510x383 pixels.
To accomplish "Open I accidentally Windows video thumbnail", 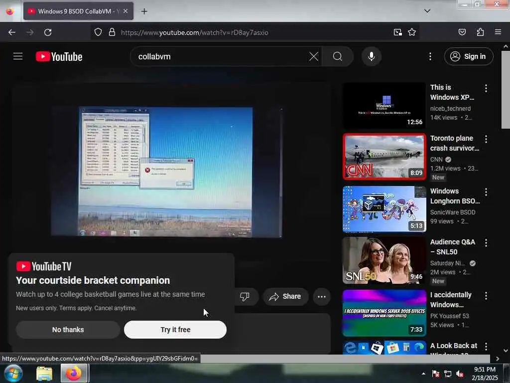I will (x=384, y=313).
